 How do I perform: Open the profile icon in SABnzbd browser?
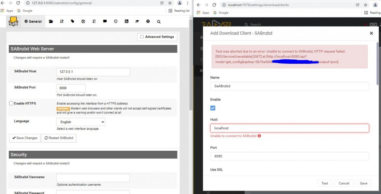click(x=179, y=3)
